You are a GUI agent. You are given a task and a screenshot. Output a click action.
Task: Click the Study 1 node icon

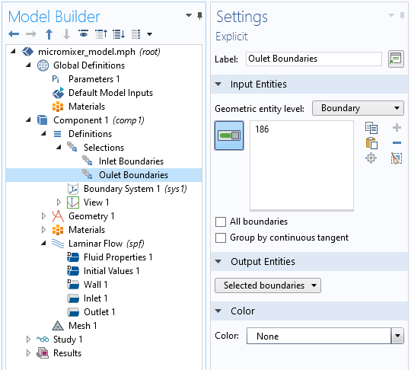[x=43, y=339]
